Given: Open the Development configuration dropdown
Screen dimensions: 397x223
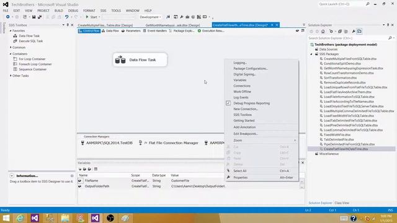Looking at the screenshot, I should 150,17.
